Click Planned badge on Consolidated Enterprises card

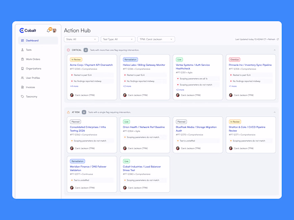tap(75, 122)
